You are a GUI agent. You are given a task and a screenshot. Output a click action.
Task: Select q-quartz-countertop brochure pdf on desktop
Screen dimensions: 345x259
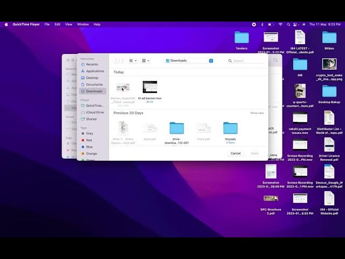click(300, 96)
